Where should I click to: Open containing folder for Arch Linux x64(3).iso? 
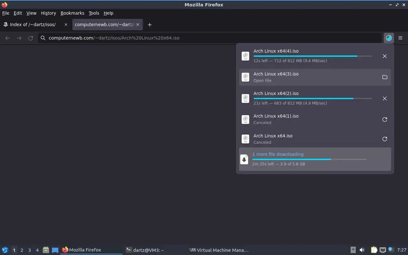click(x=385, y=77)
